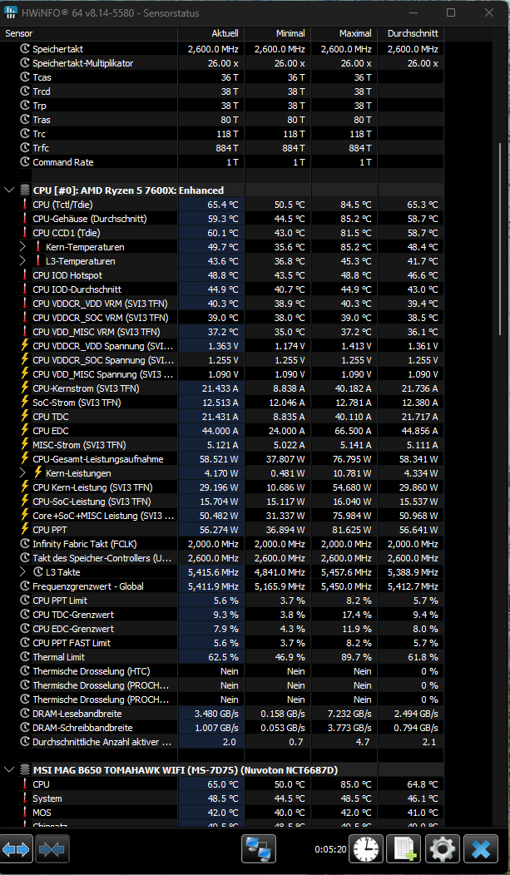Collapse the MSI MAG B650 TOMAHAWK group

tap(9, 770)
